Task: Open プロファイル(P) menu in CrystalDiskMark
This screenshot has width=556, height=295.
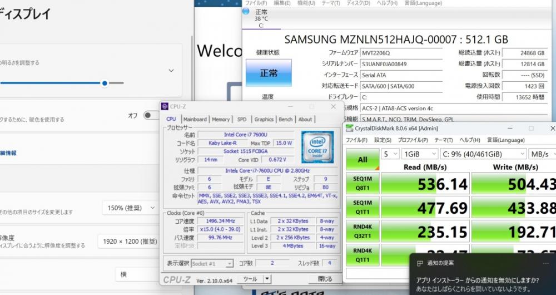Action: tap(413, 140)
